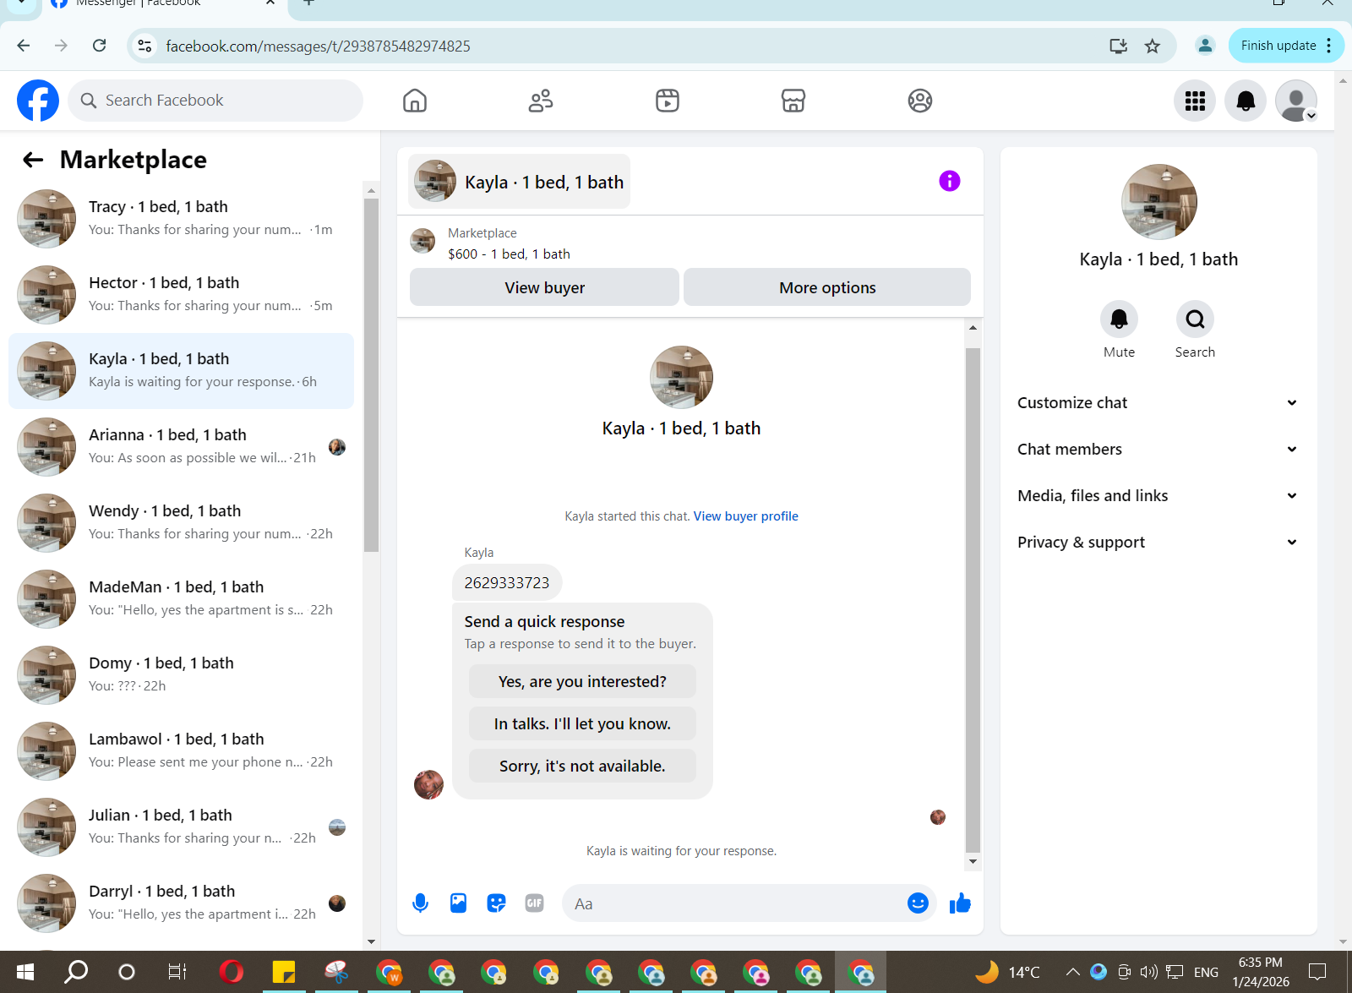Viewport: 1352px width, 993px height.
Task: Open the Julian conversation
Action: click(181, 827)
